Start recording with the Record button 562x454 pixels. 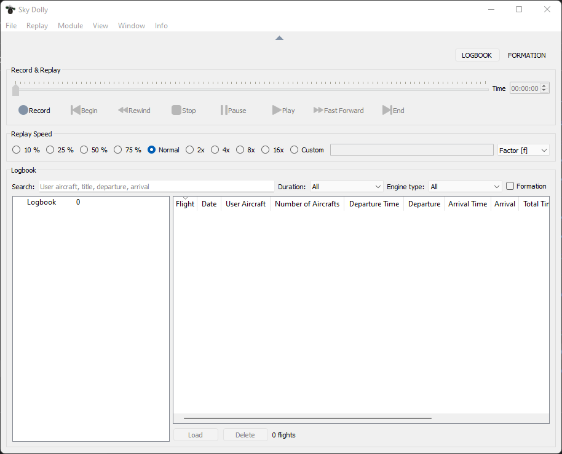pyautogui.click(x=34, y=111)
